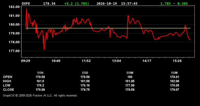This screenshot has height=106, width=200.
Task: Click EOW low value 177.59
Action: pyautogui.click(x=130, y=85)
